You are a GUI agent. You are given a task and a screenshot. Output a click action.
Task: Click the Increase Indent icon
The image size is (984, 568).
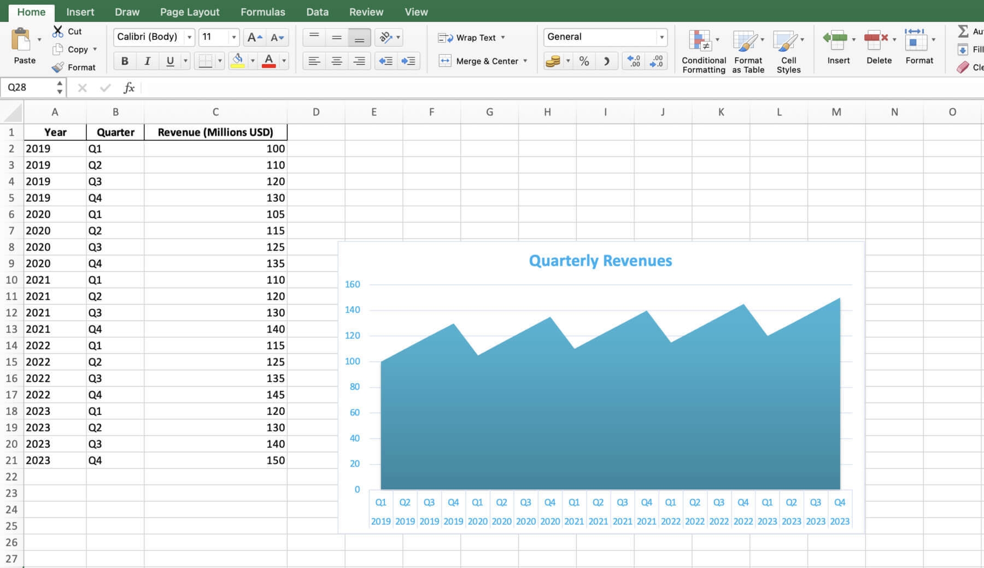point(407,61)
